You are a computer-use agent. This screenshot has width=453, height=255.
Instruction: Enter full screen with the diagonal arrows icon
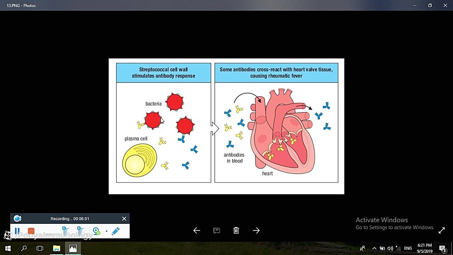point(442,231)
